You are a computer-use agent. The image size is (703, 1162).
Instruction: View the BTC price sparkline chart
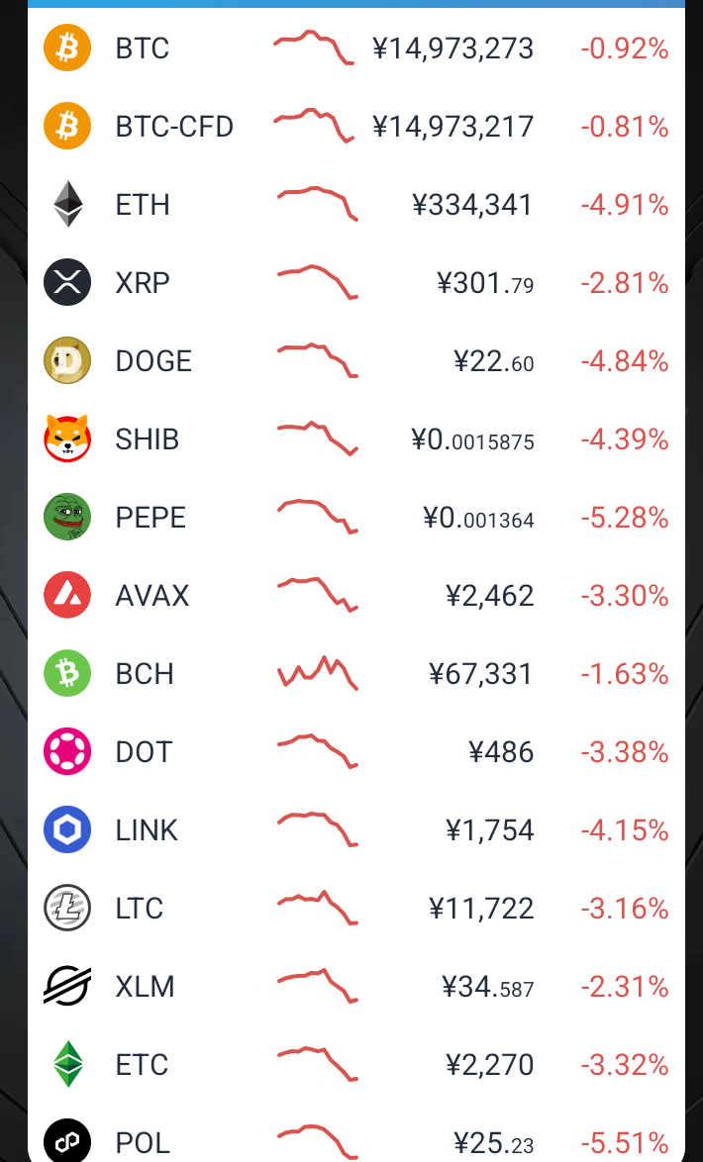pos(314,48)
